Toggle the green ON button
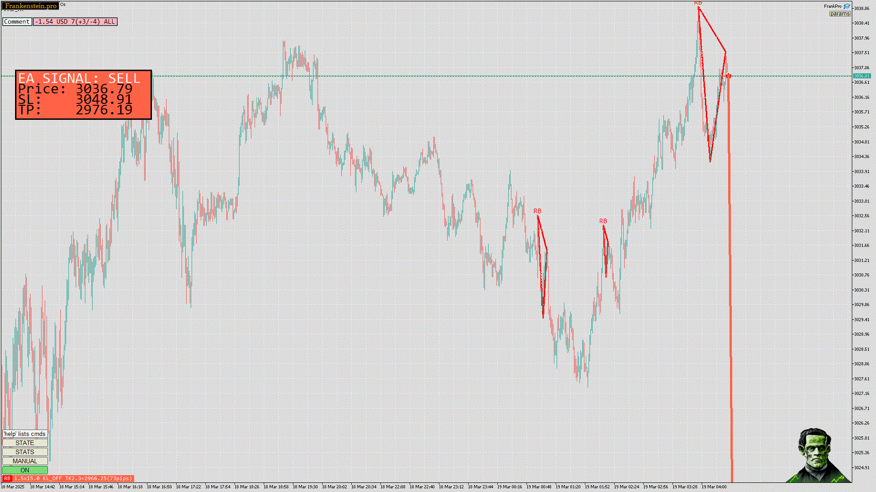 click(x=25, y=470)
